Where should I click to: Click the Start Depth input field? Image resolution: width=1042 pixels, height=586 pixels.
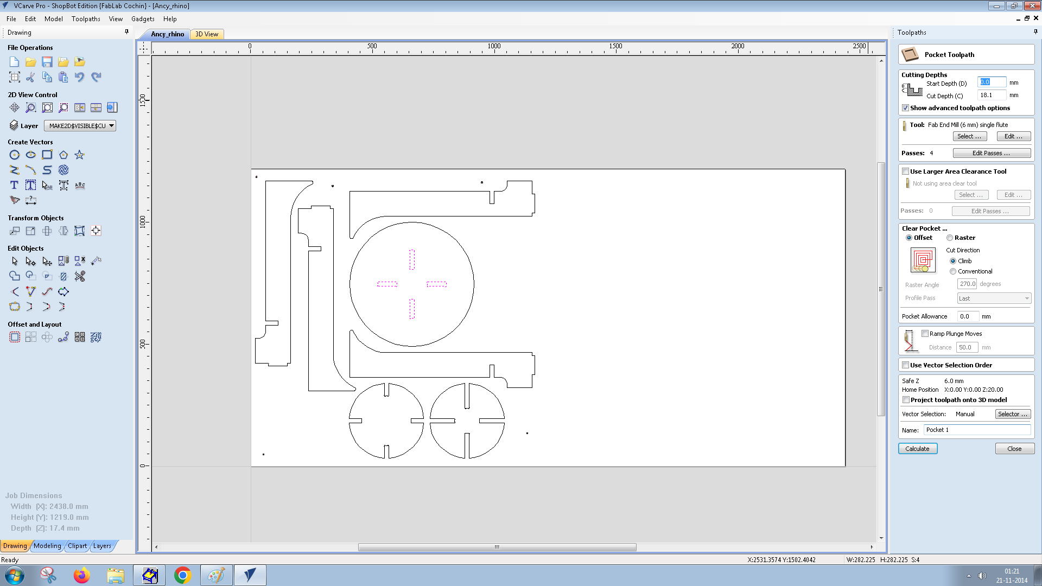992,82
